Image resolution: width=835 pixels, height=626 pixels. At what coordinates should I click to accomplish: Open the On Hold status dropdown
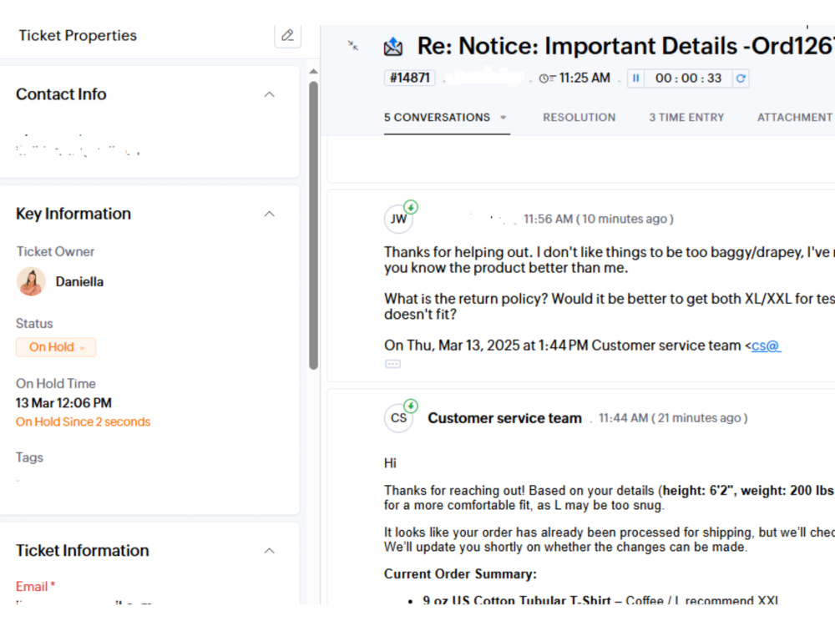(56, 347)
